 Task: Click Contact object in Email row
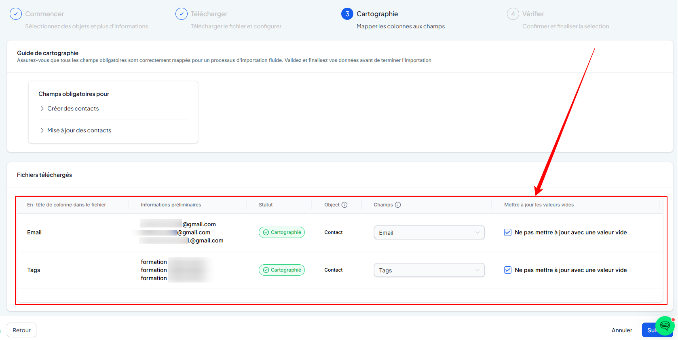click(334, 232)
